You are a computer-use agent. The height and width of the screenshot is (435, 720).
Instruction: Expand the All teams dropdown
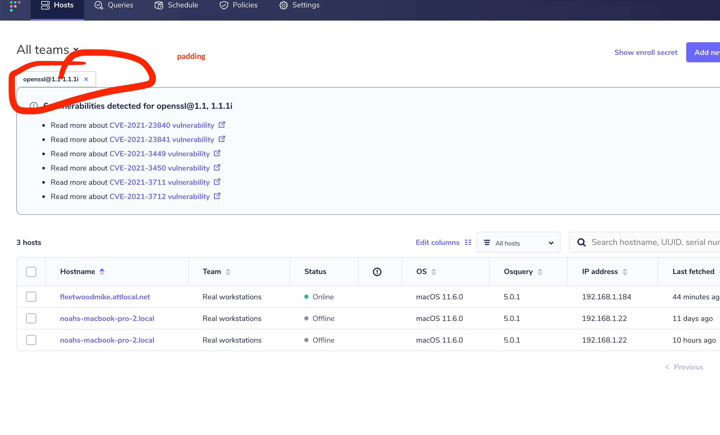click(47, 50)
